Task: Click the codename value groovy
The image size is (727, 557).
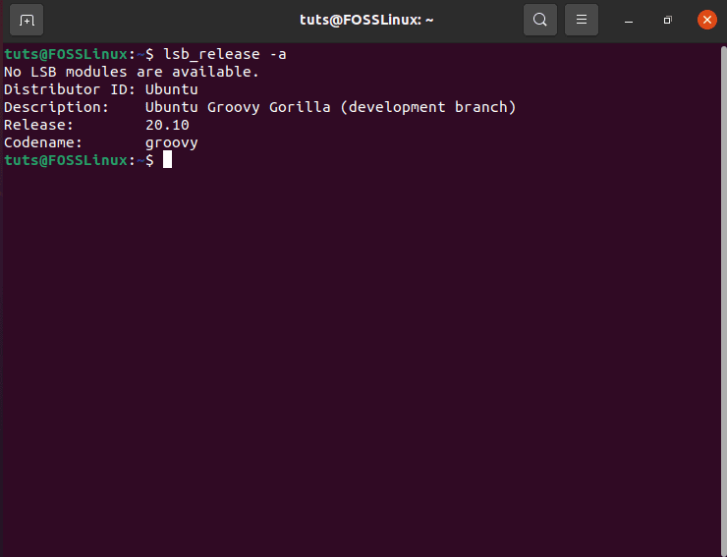Action: tap(172, 142)
